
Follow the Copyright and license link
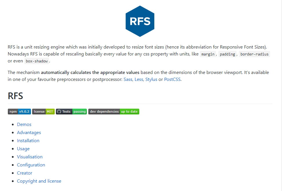pos(39,181)
